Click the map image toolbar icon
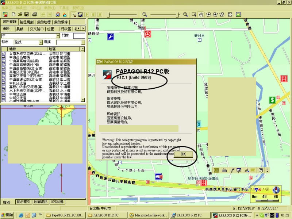292x219 pixels. [x=80, y=15]
